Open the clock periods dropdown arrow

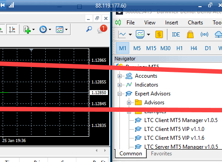(50, 29)
